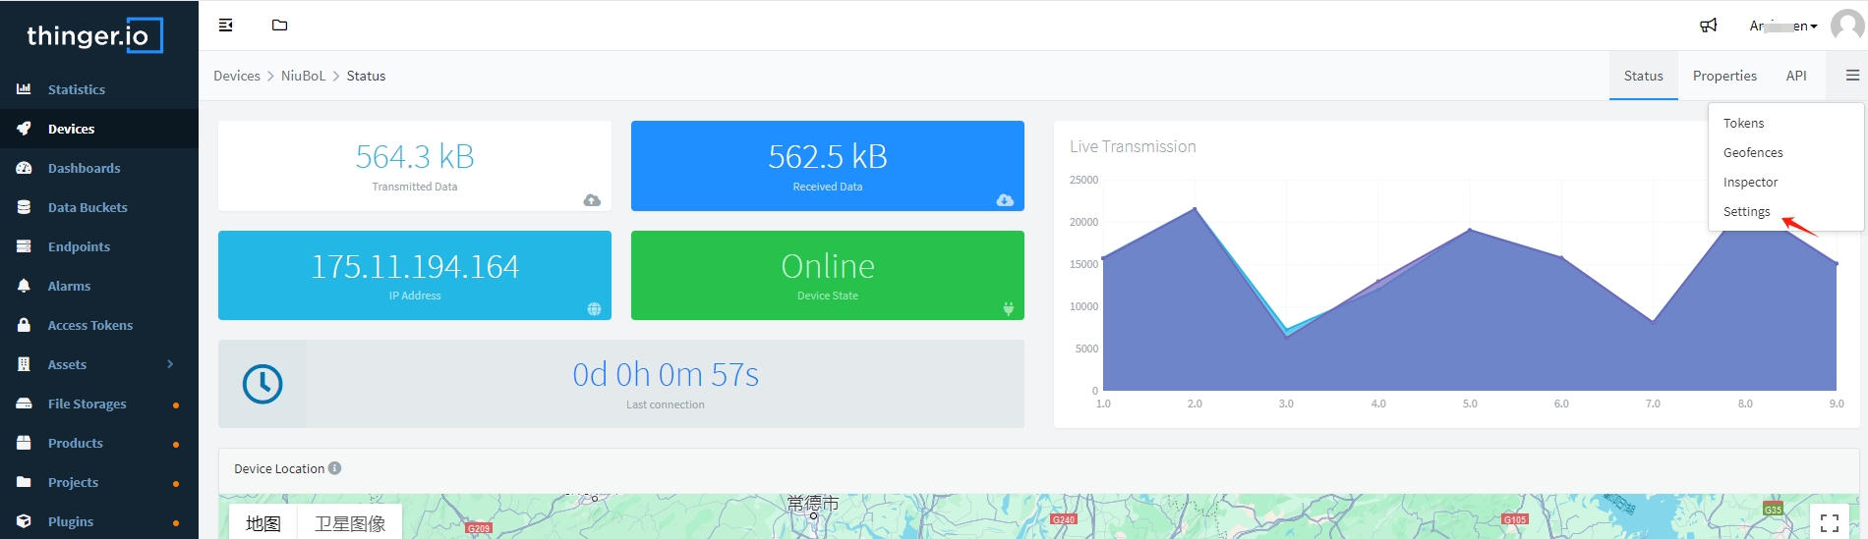Open the API tab
Screen dimensions: 1868x539
1796,76
